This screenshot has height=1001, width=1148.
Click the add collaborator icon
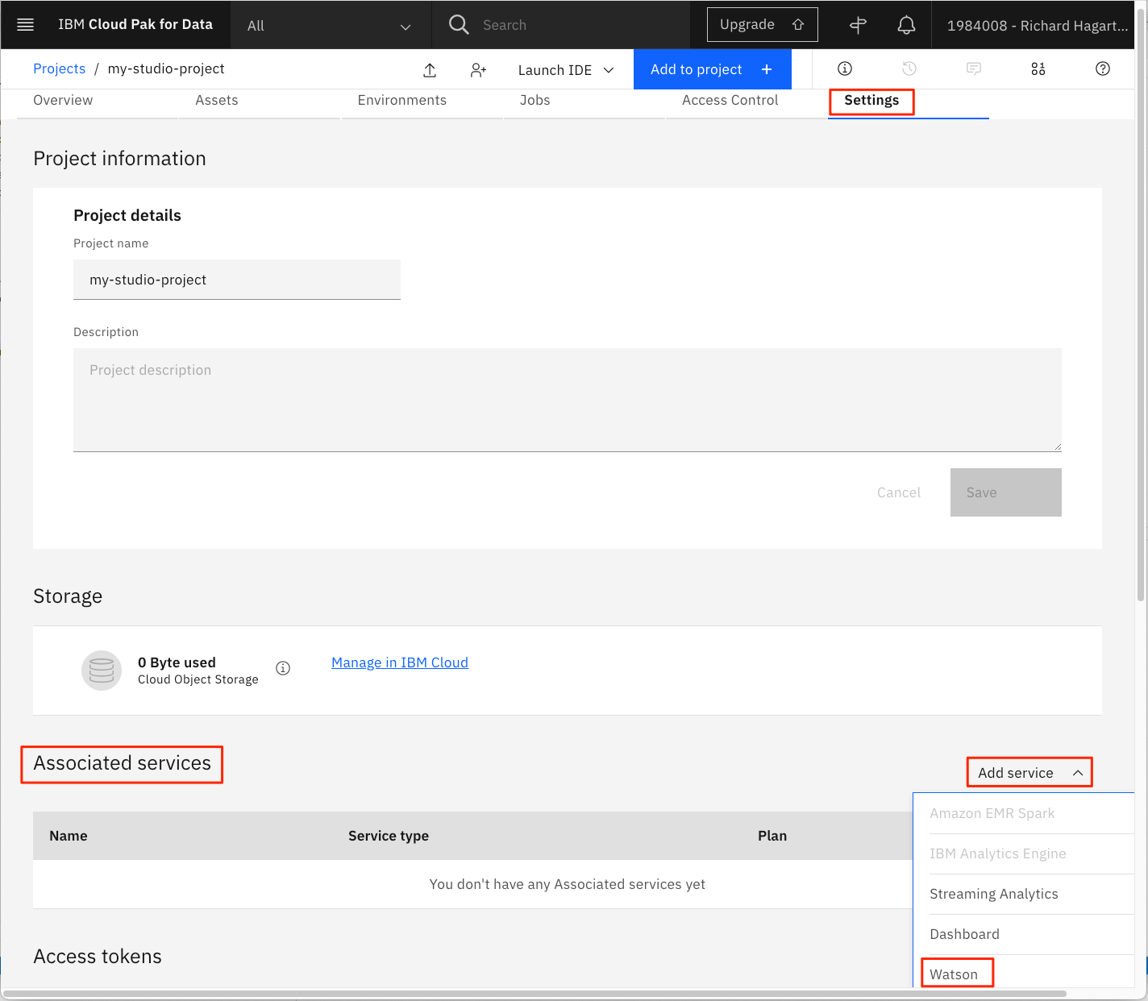tap(478, 70)
